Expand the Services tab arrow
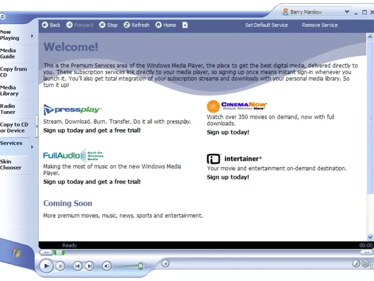The height and width of the screenshot is (281, 374). point(32,147)
